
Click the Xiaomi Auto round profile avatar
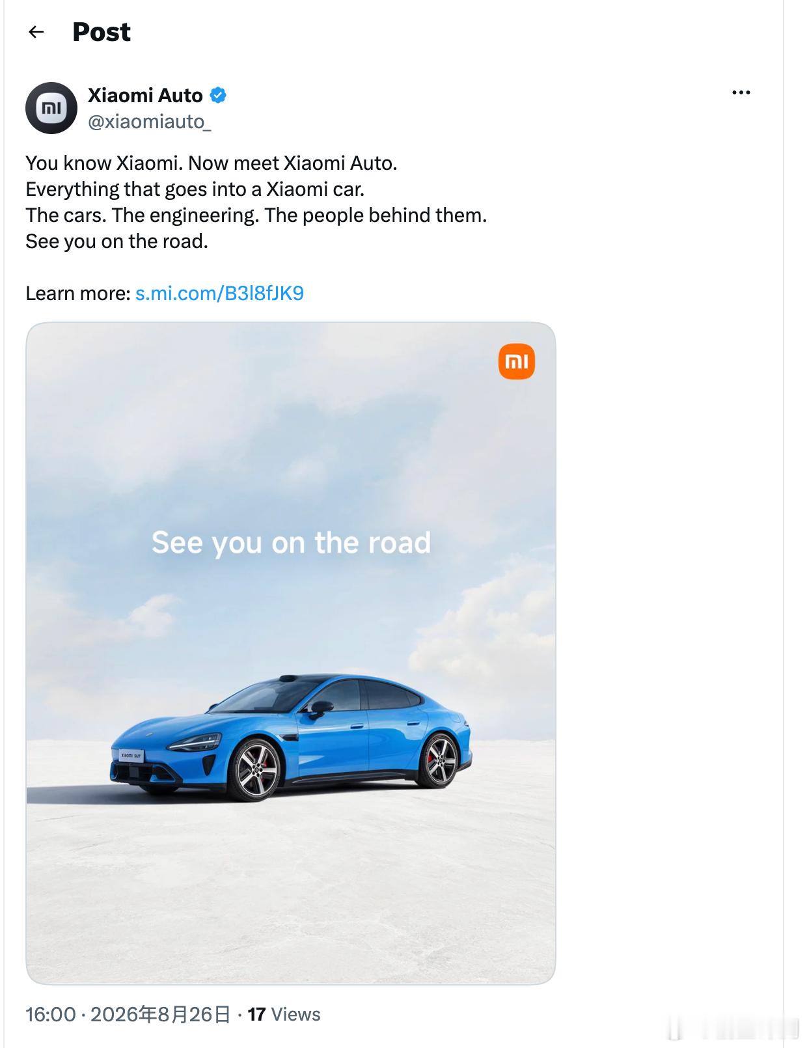coord(51,108)
